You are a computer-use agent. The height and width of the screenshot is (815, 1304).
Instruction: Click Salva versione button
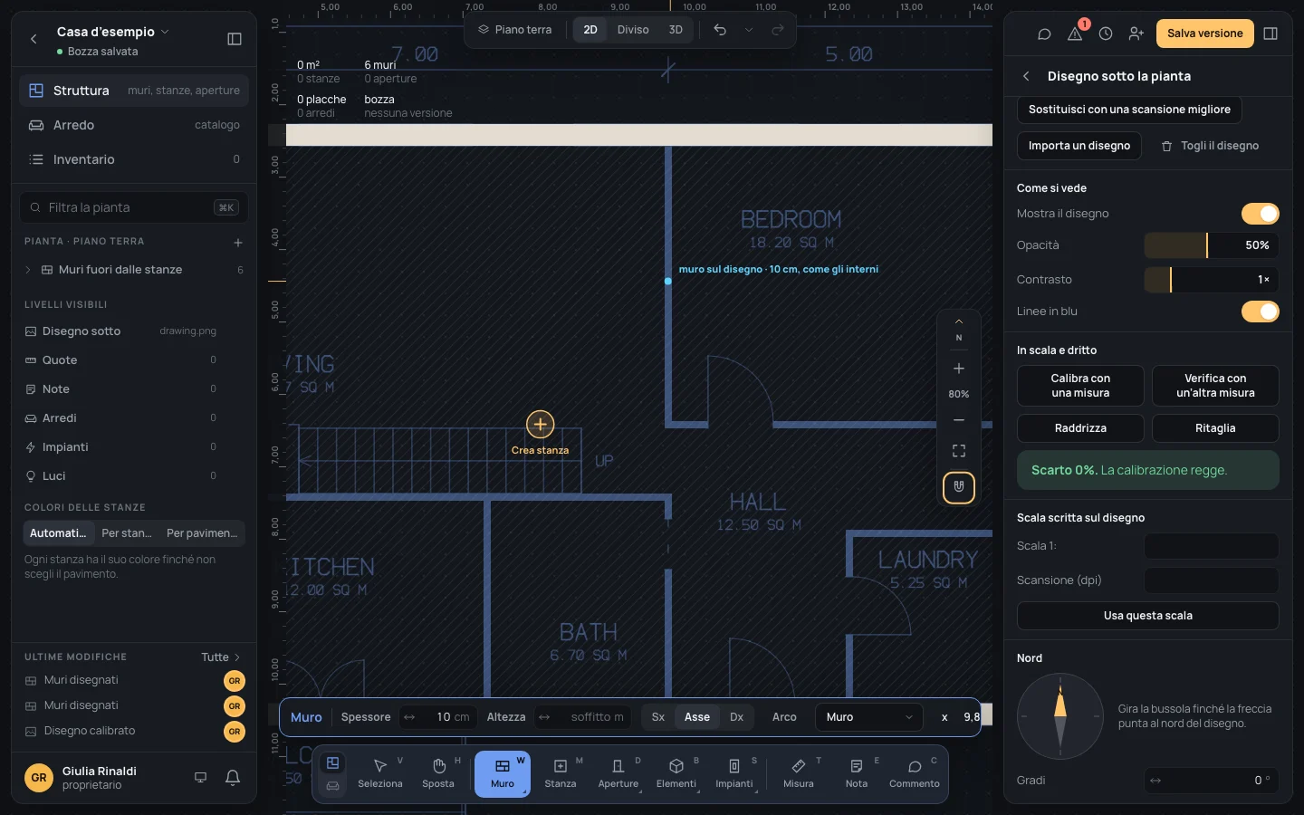[x=1204, y=34]
